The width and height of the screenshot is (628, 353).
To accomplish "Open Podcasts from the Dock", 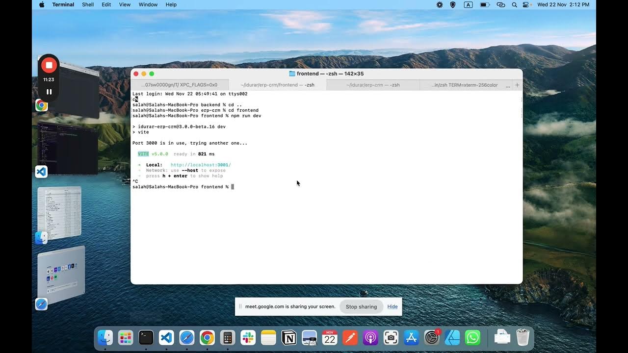I will [370, 337].
